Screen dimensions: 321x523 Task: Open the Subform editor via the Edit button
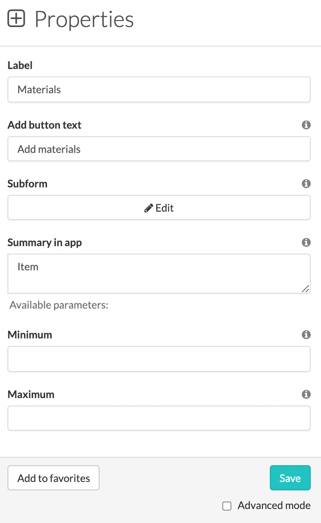pyautogui.click(x=159, y=208)
